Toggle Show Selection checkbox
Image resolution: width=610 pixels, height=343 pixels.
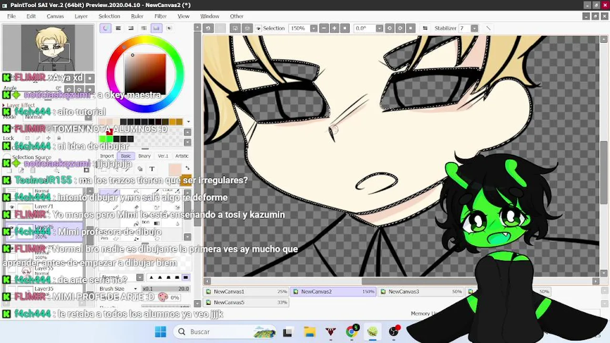(259, 29)
